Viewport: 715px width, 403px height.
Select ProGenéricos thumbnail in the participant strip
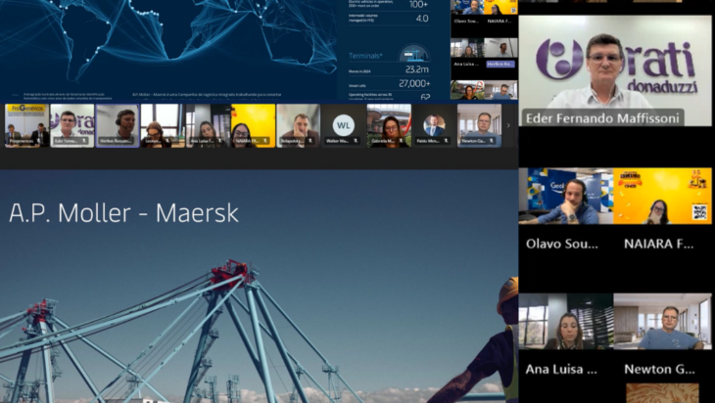pyautogui.click(x=26, y=125)
